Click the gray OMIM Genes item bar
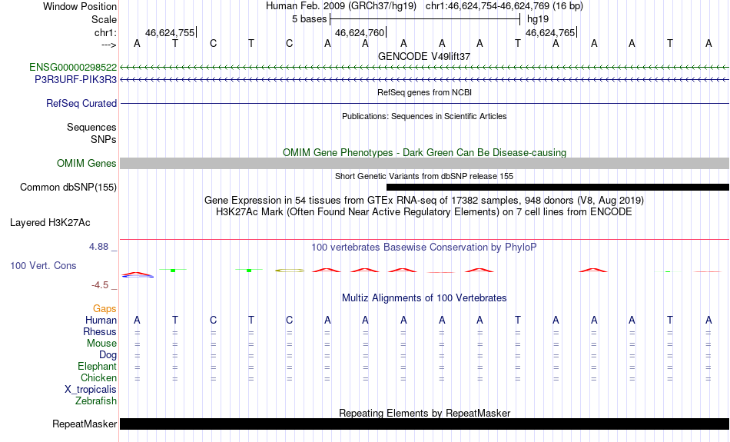The width and height of the screenshot is (730, 442). [x=425, y=163]
